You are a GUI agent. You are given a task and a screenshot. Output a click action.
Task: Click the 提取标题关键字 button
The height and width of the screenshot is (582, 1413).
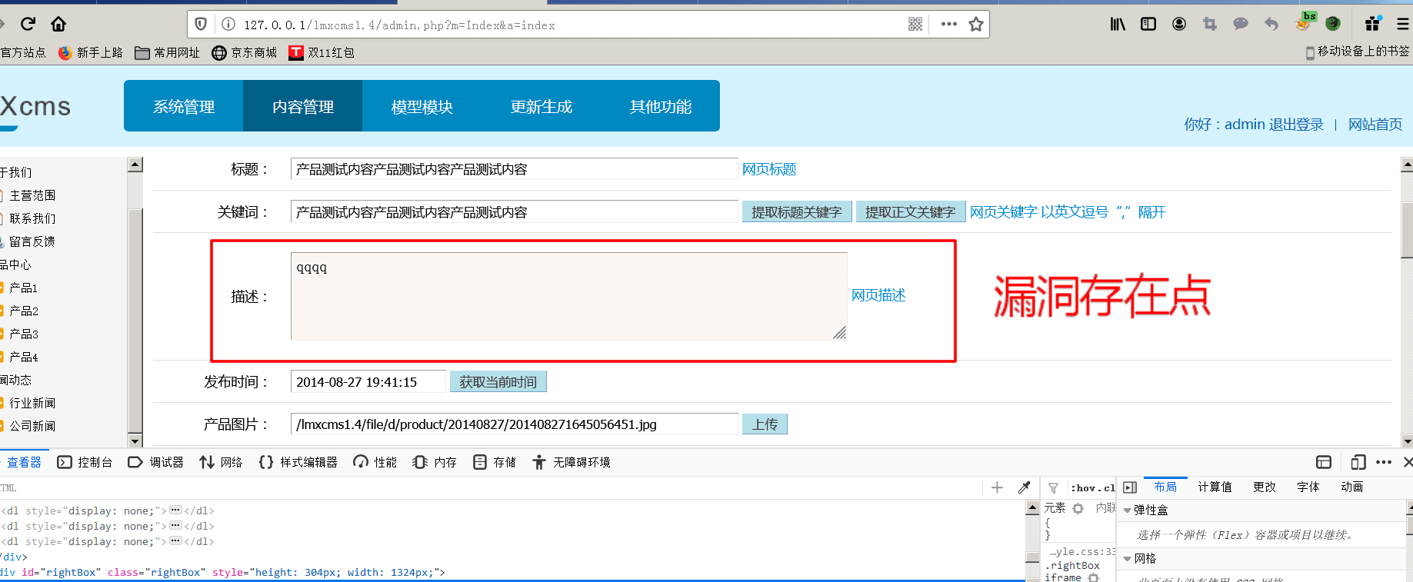[x=797, y=212]
